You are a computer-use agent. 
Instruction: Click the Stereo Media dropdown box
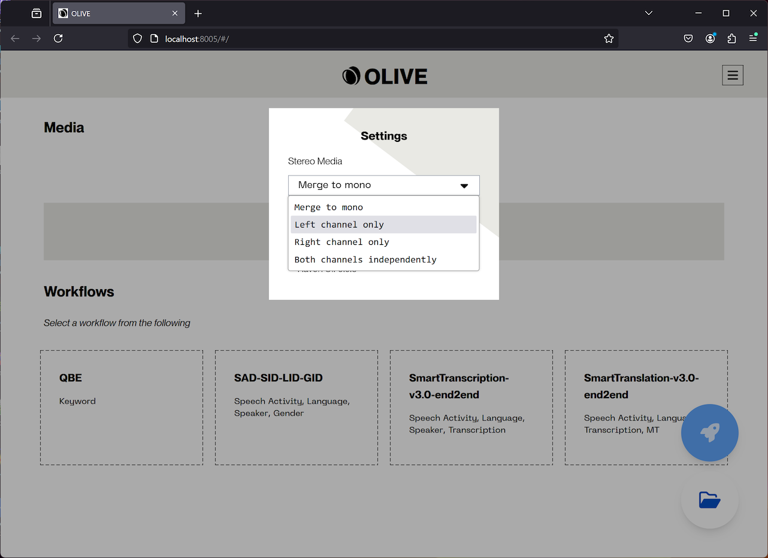pyautogui.click(x=384, y=185)
